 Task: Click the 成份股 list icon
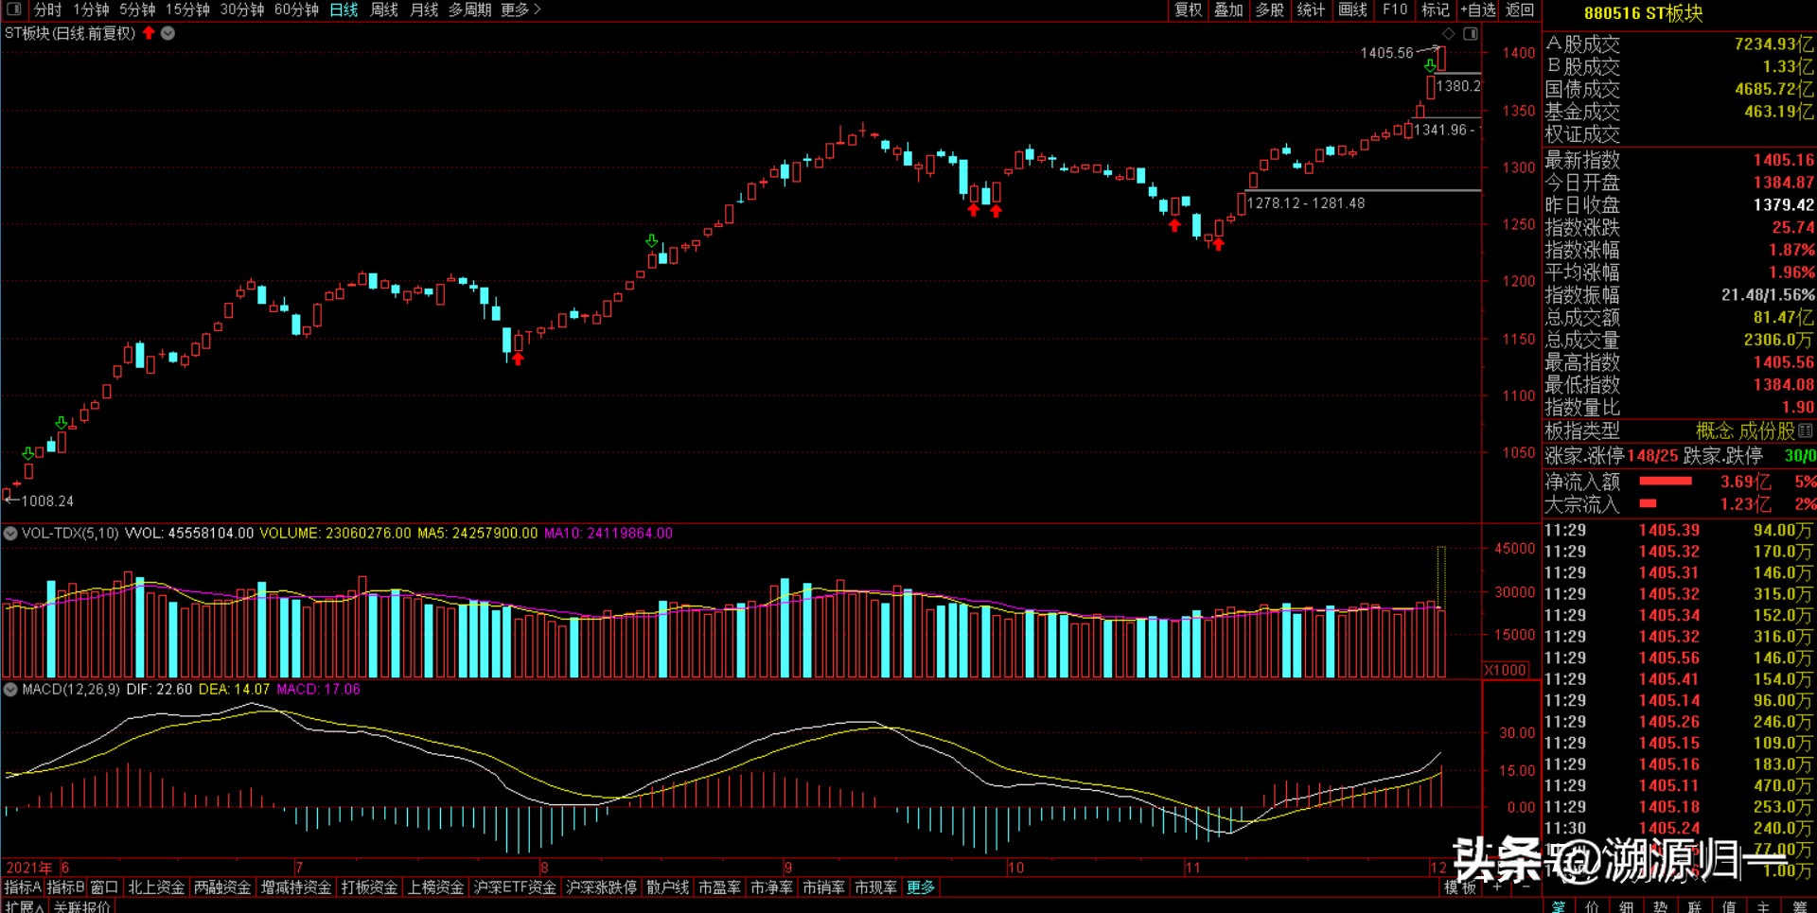pos(1806,431)
